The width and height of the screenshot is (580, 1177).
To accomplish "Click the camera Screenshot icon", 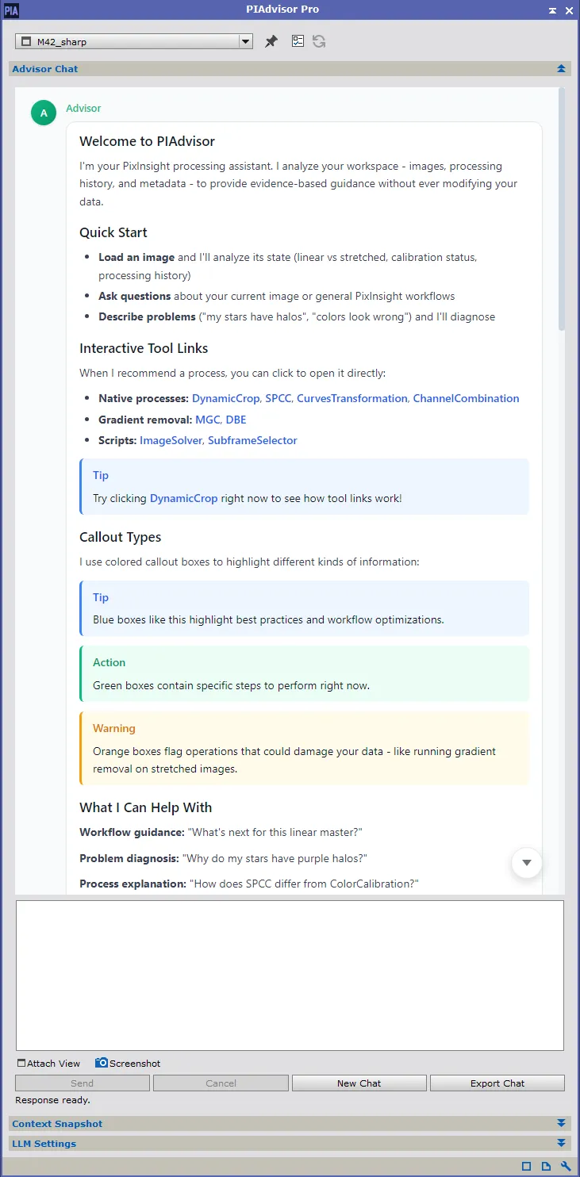I will (102, 1063).
